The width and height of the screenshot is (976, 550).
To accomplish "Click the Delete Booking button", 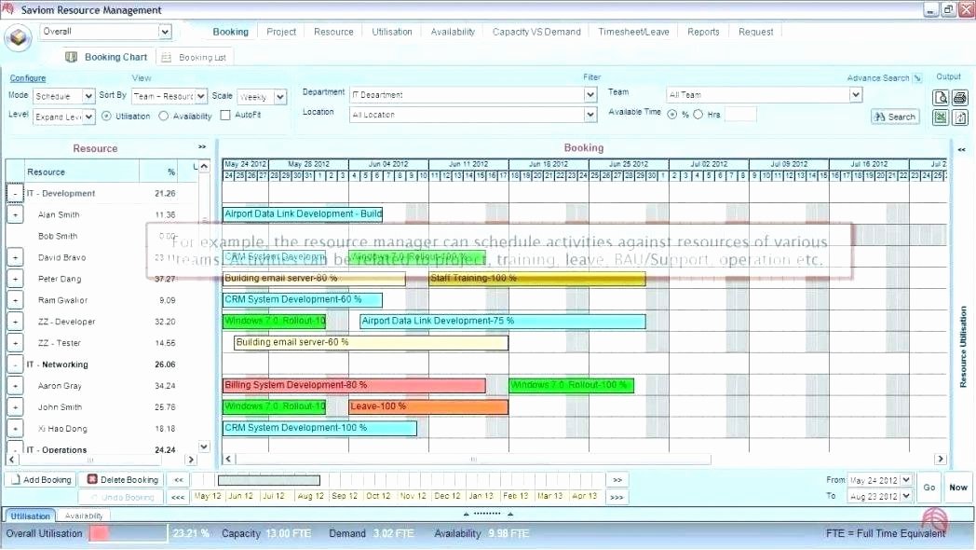I will 123,480.
